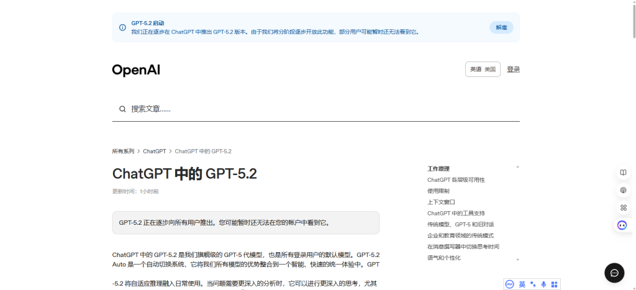
Task: Click the iFLY logo in input method toolbar
Action: [x=510, y=284]
